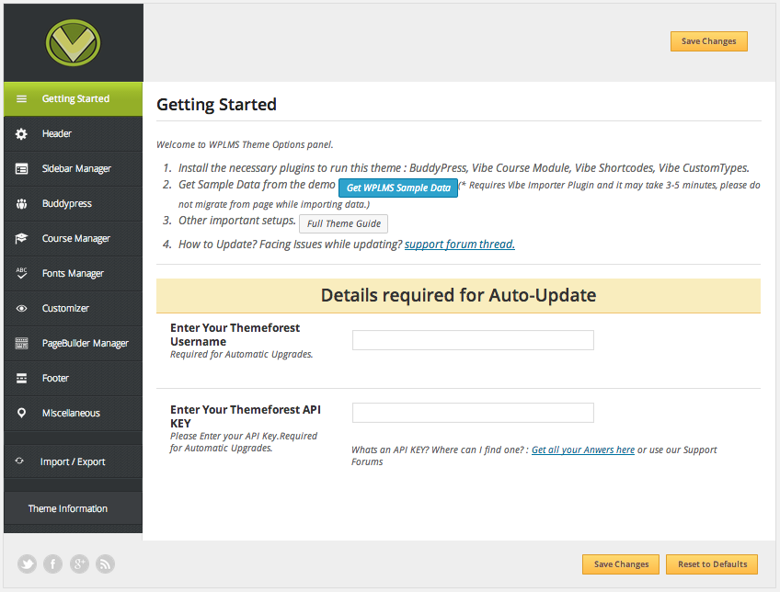Click the Details required for Auto-Update banner
The width and height of the screenshot is (780, 592).
[458, 296]
